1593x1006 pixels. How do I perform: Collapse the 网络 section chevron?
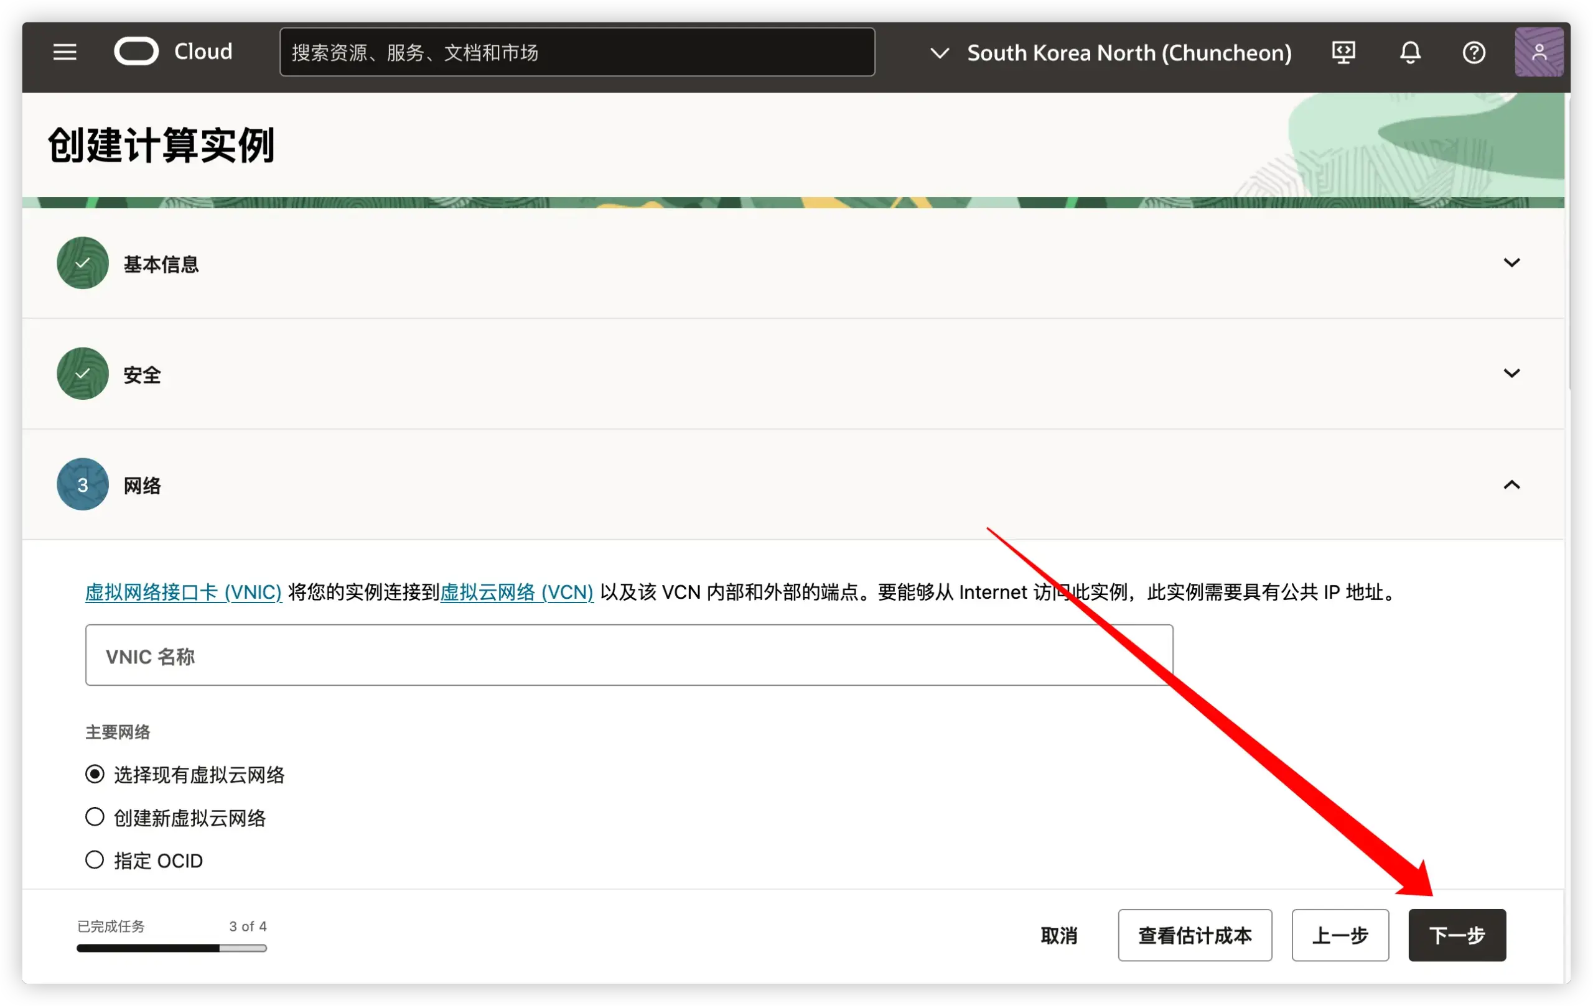tap(1511, 484)
